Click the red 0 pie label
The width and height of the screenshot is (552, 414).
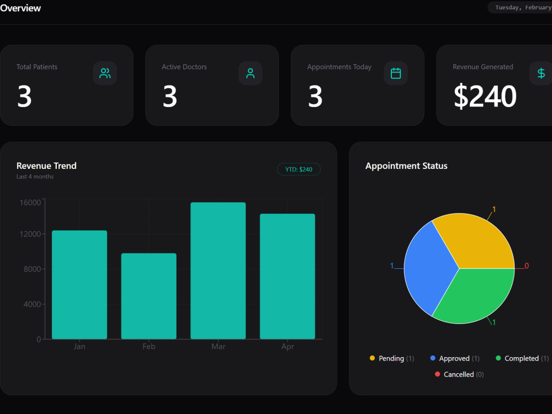pyautogui.click(x=527, y=266)
